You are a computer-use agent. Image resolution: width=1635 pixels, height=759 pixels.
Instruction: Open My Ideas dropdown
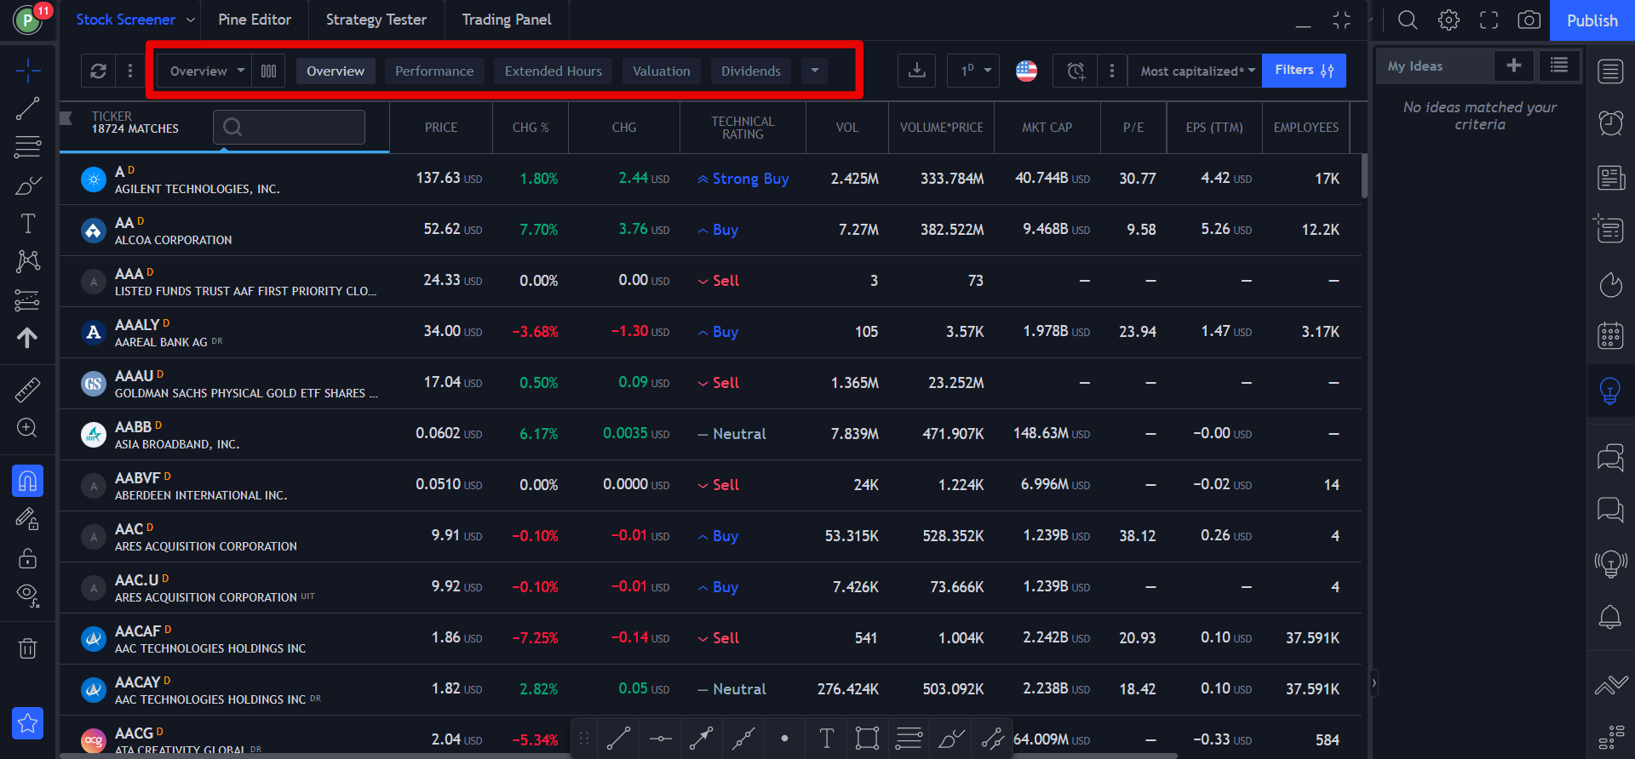click(1436, 66)
